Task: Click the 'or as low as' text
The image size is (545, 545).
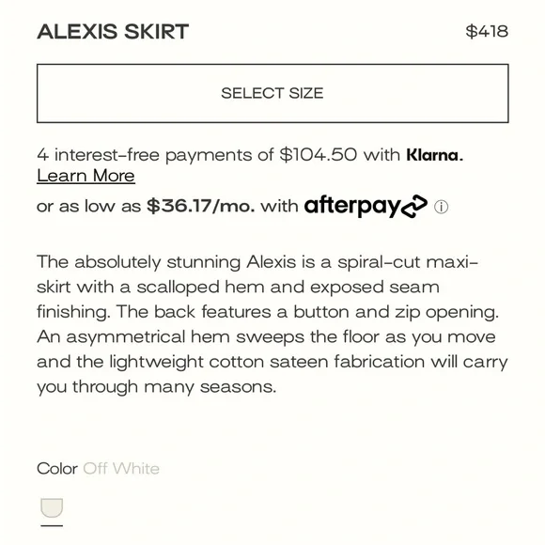Action: (x=88, y=206)
